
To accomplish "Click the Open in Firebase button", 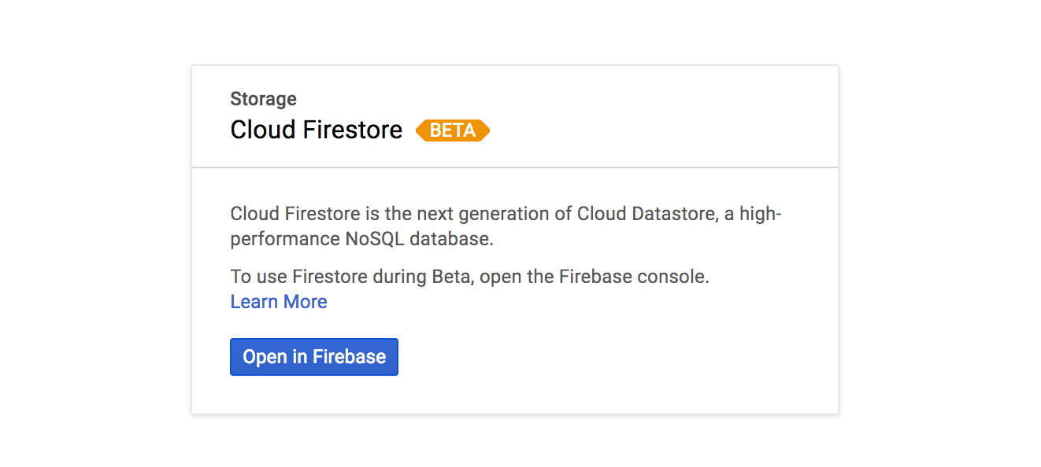I will (x=313, y=357).
